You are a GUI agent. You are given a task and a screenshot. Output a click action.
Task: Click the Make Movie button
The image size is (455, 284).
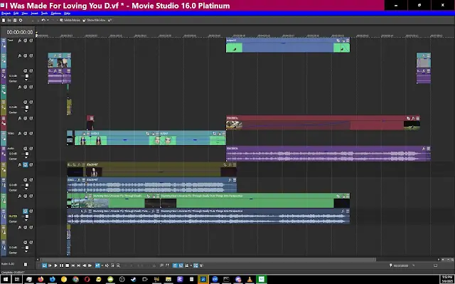[x=70, y=21]
